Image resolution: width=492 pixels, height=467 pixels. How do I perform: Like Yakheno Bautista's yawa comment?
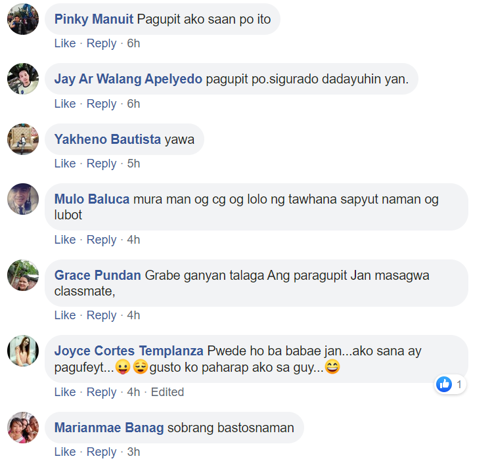click(x=65, y=164)
